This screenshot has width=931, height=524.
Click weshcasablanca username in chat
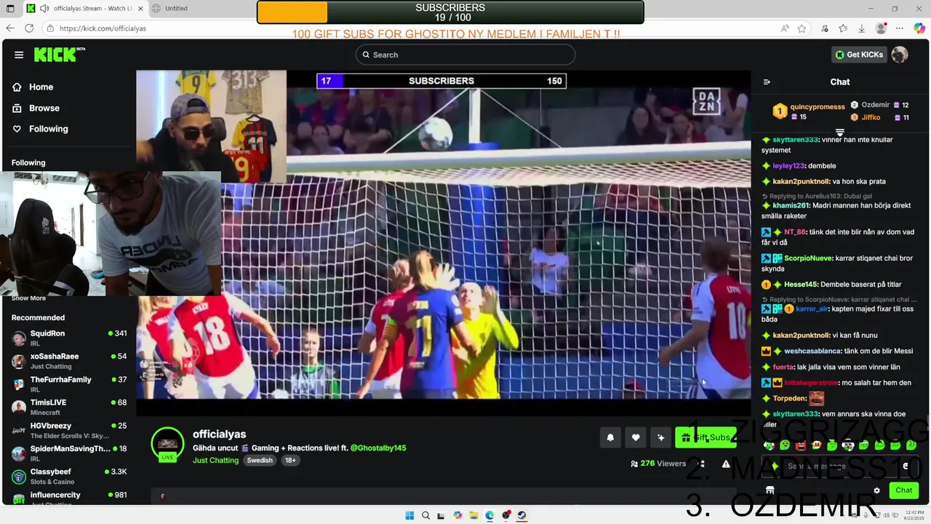click(813, 351)
